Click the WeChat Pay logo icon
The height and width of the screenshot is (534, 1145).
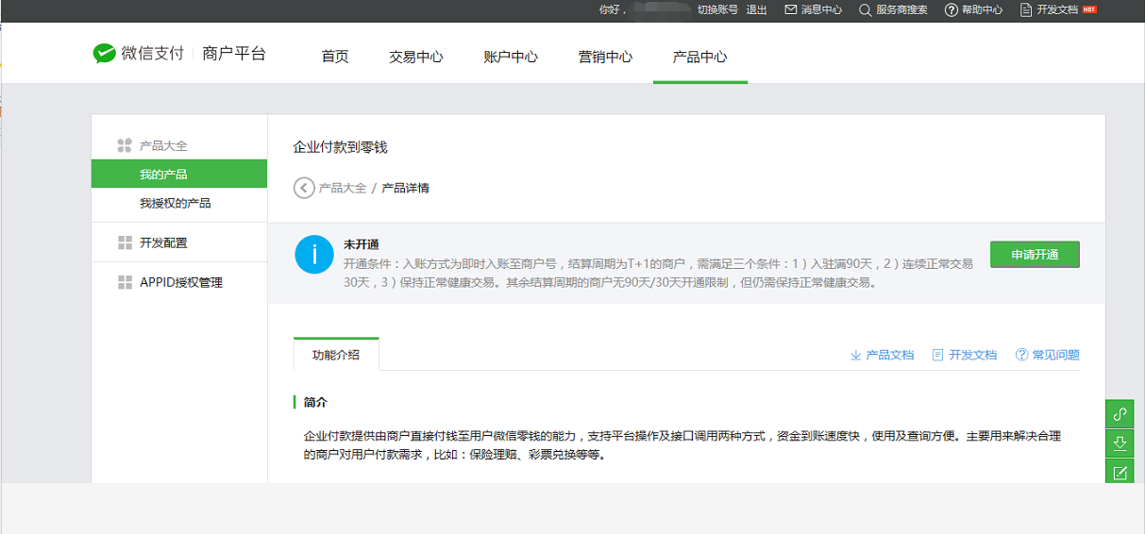point(104,54)
